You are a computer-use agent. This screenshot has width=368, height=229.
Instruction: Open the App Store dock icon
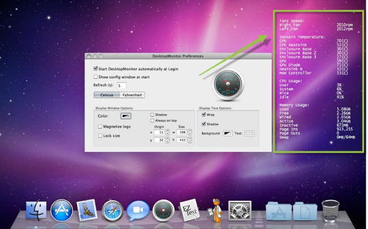(59, 210)
